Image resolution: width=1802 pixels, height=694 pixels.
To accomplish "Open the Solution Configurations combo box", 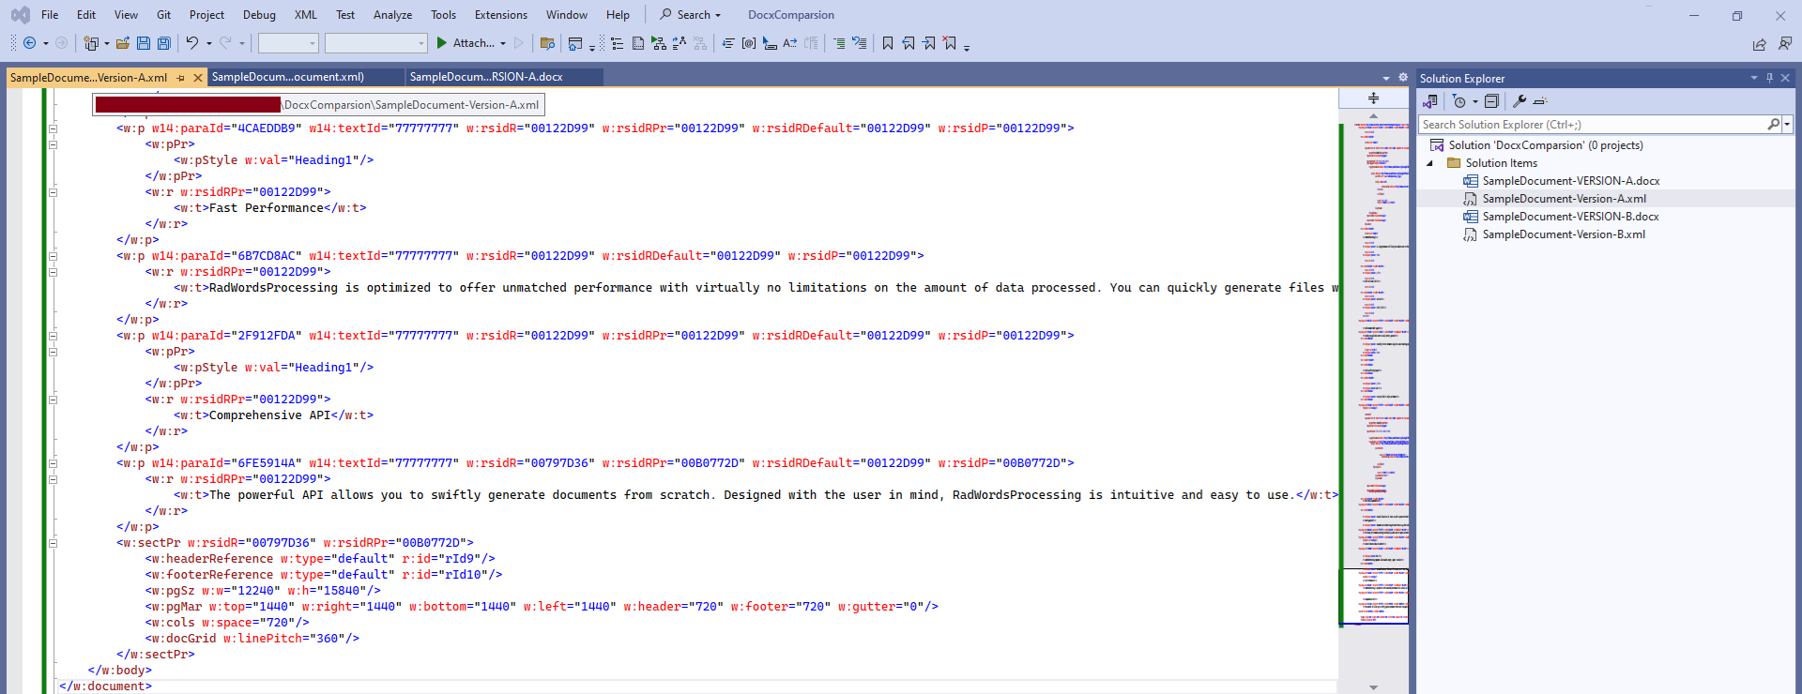I will click(288, 43).
